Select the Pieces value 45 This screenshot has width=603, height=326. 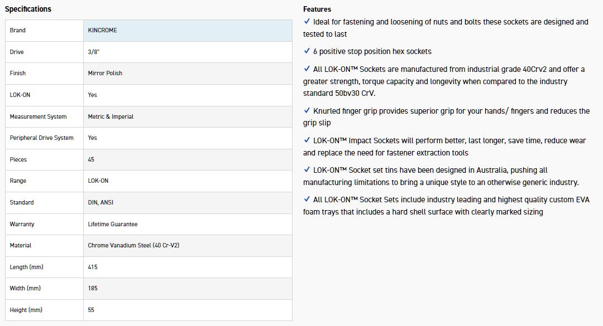pyautogui.click(x=91, y=159)
